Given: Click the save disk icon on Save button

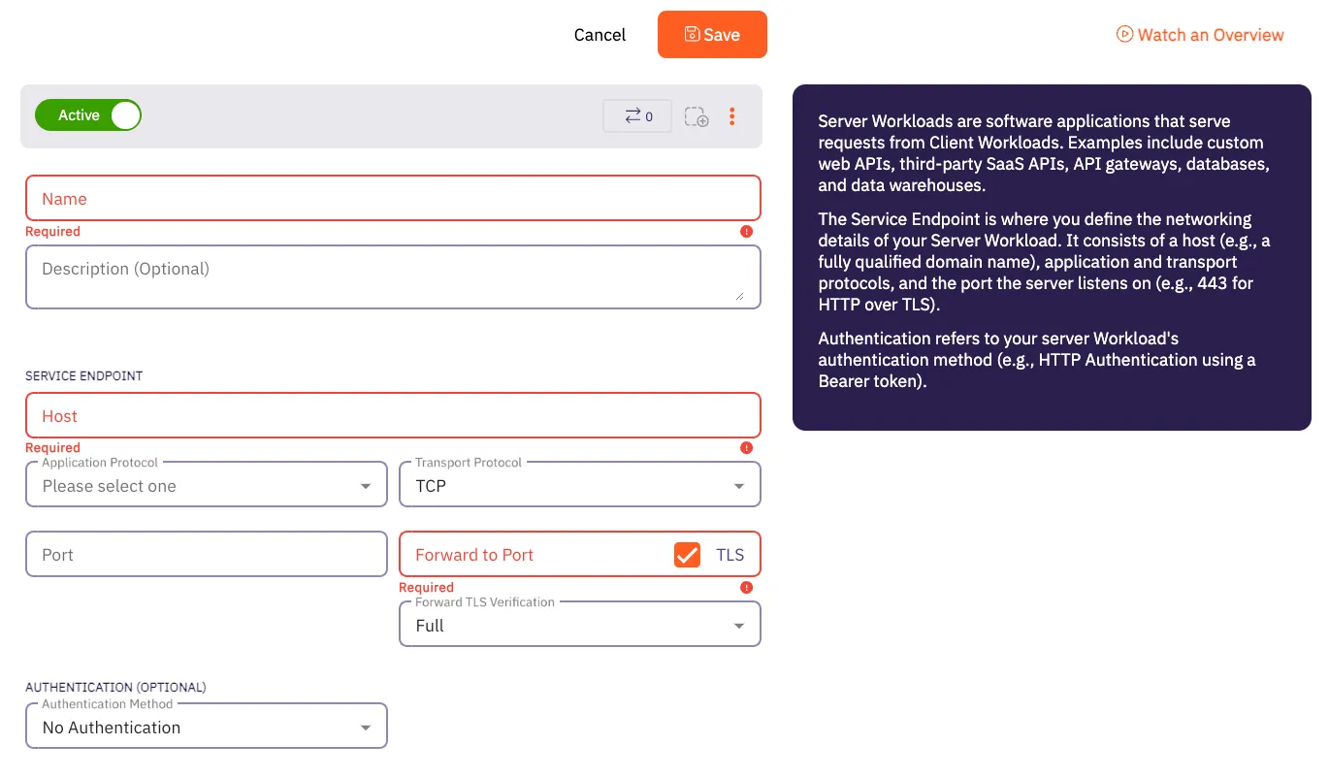Looking at the screenshot, I should click(x=692, y=34).
